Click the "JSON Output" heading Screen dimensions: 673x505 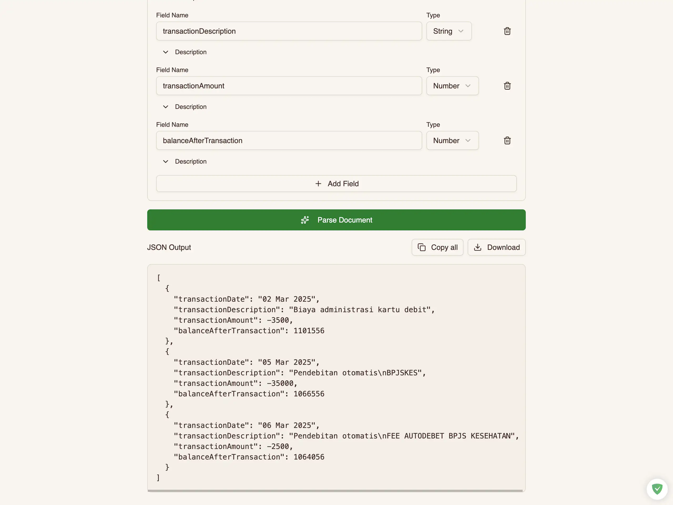pos(169,247)
